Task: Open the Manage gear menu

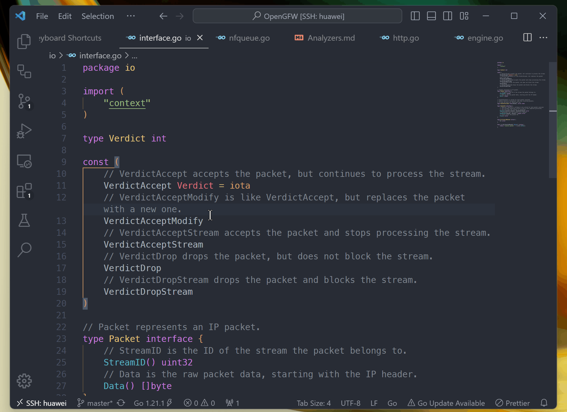Action: (x=24, y=381)
